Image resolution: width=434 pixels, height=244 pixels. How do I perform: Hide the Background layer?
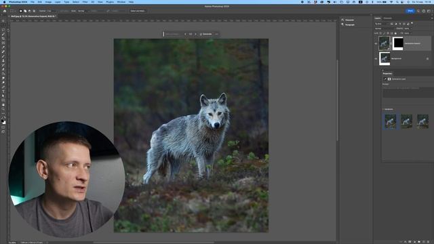point(376,59)
